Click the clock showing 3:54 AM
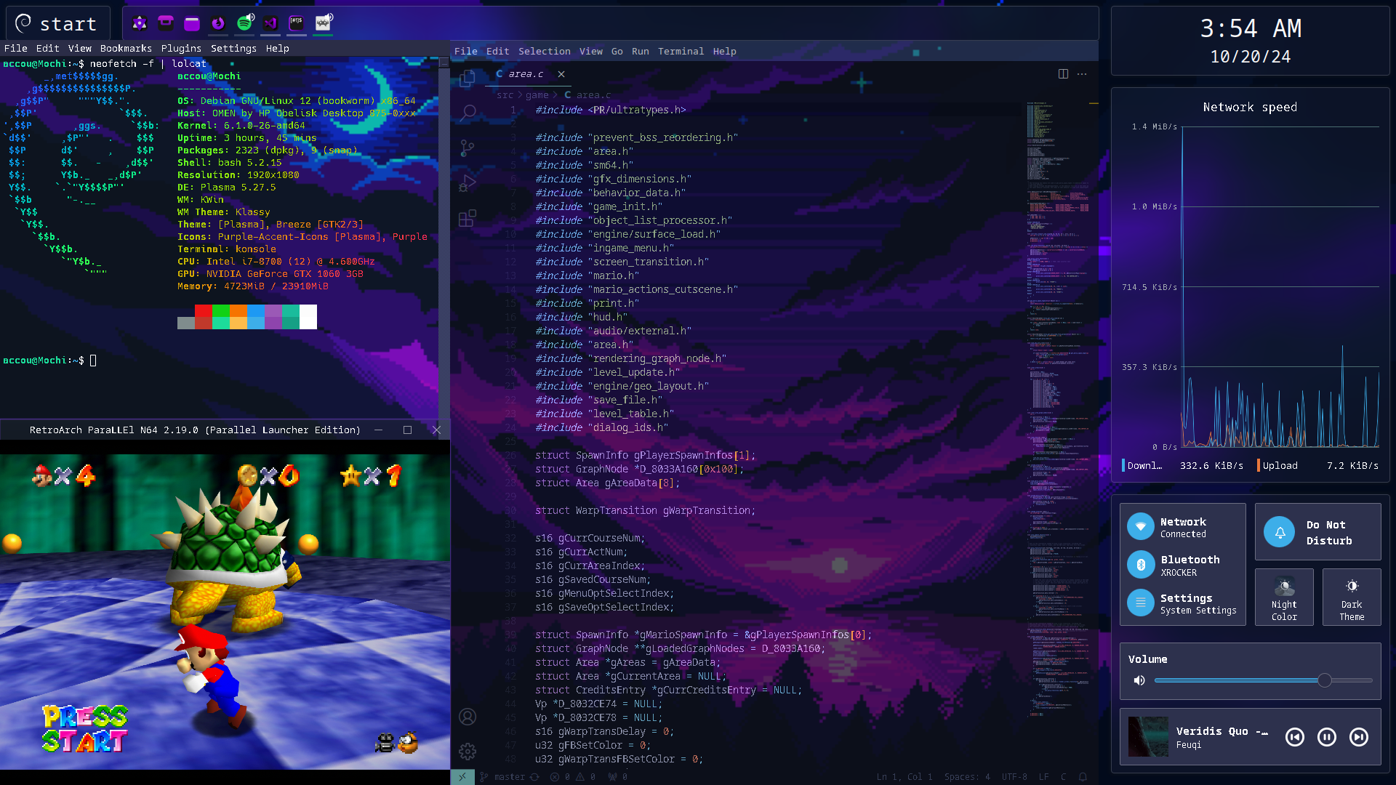 1251,28
